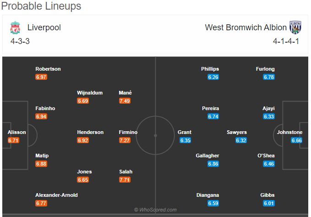Viewport: 311px width, 217px height.
Task: Select the Grant striker name
Action: pos(185,132)
